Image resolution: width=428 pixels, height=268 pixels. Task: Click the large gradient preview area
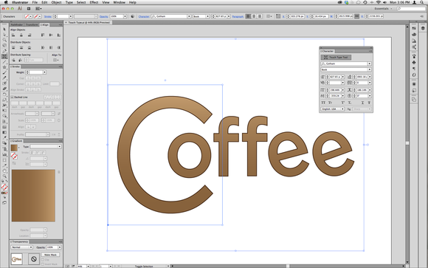click(x=33, y=196)
